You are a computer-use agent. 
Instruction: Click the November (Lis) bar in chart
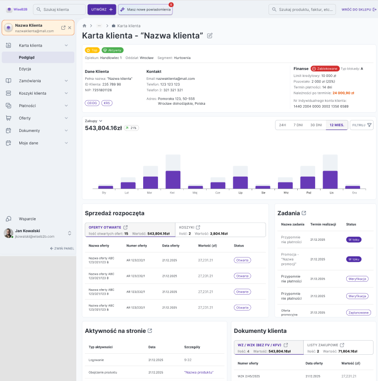click(x=330, y=179)
